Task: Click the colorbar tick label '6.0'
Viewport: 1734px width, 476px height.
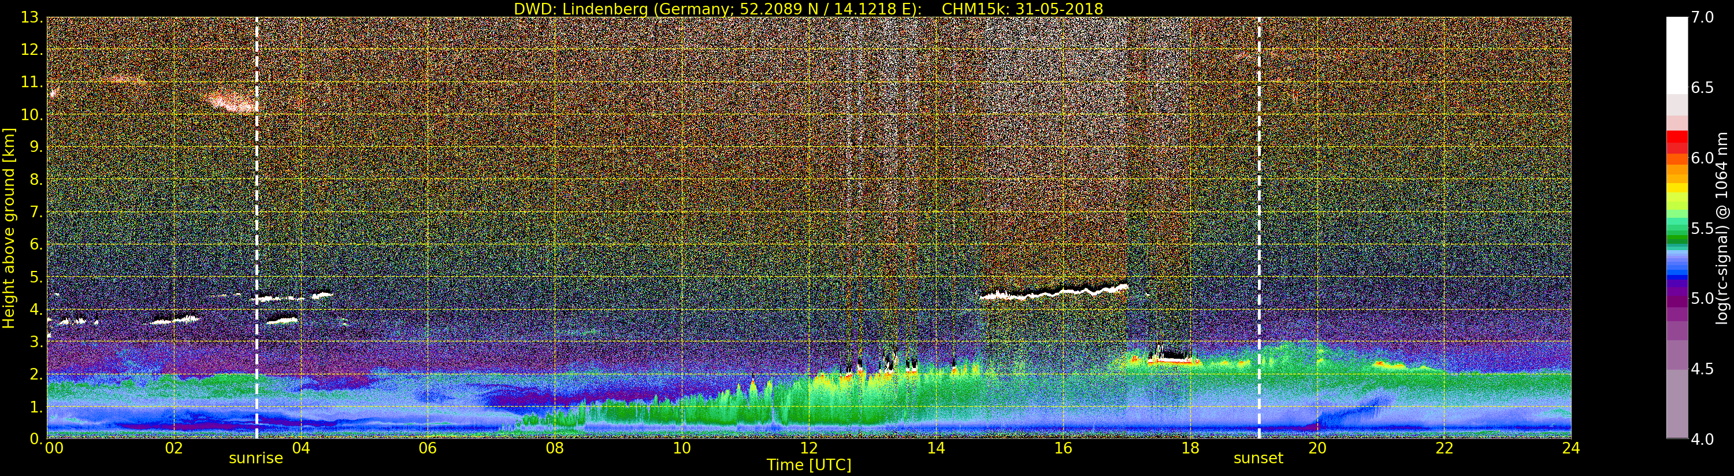Action: click(1703, 158)
